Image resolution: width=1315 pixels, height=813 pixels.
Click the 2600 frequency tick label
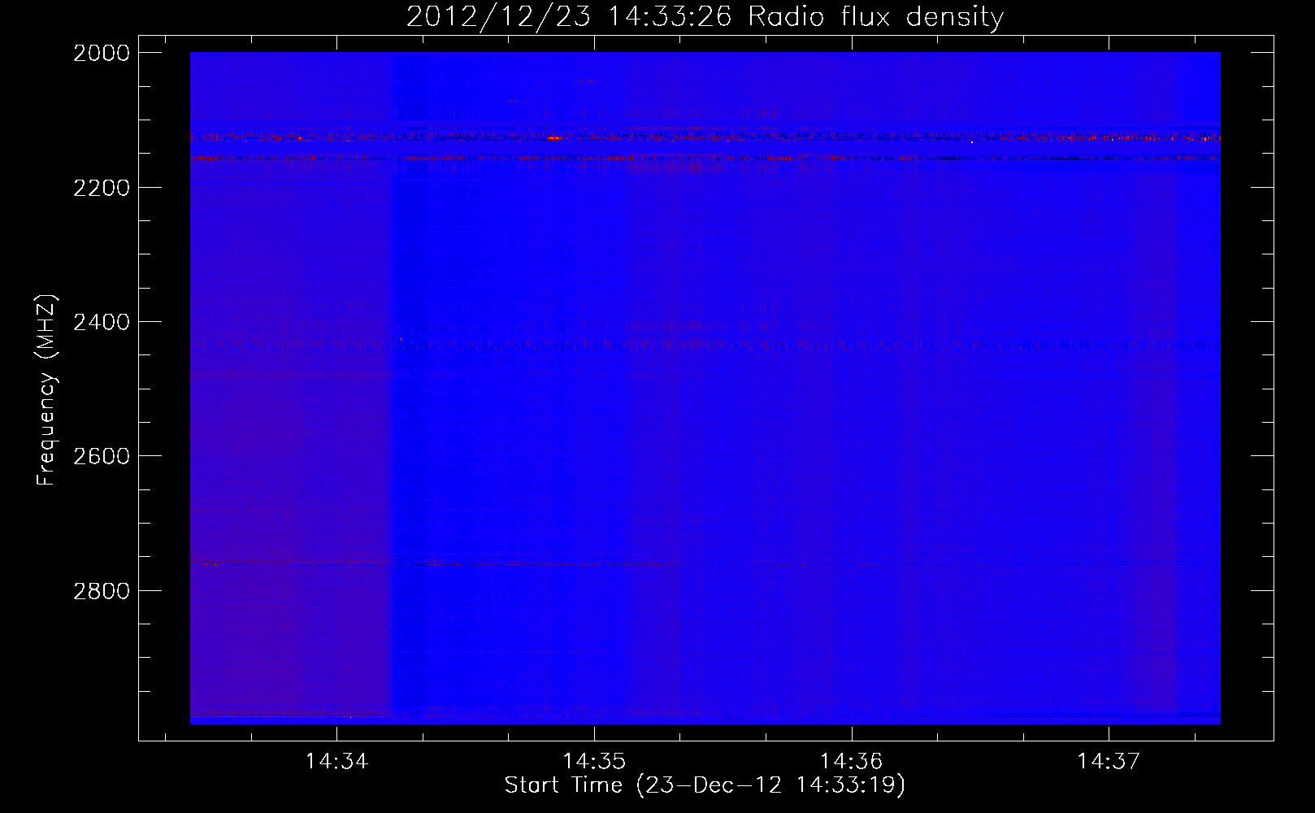coord(102,456)
